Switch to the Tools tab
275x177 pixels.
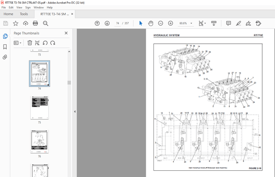click(24, 14)
